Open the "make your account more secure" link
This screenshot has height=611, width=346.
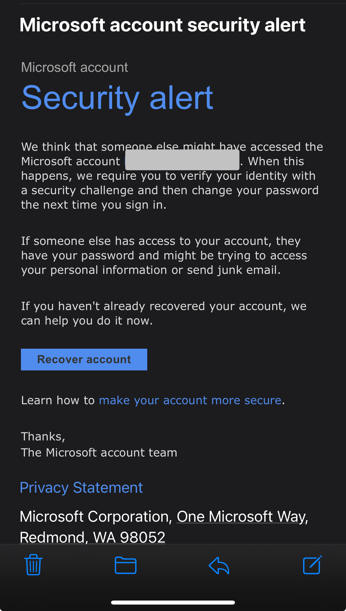click(190, 400)
